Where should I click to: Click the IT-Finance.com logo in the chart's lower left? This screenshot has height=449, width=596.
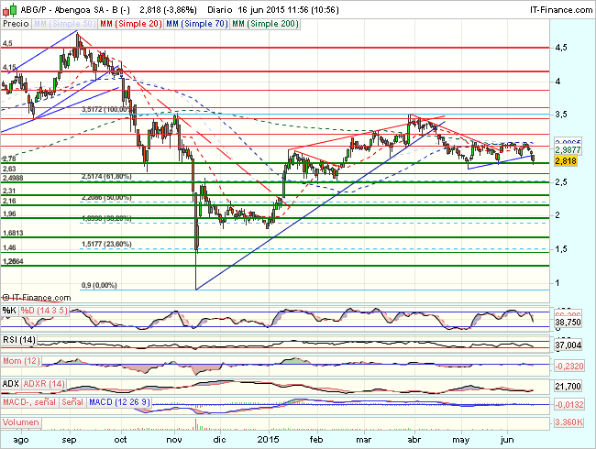37,298
